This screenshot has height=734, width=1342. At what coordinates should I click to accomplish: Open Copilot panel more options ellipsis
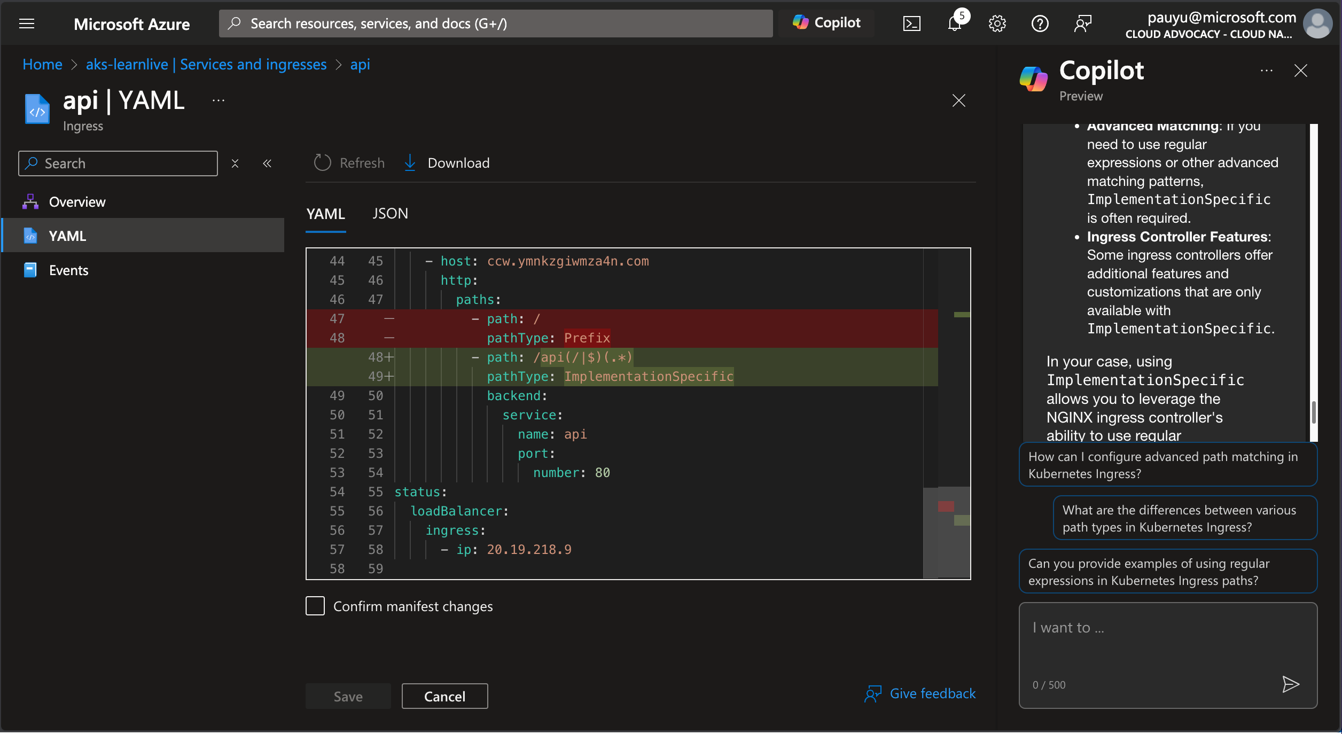tap(1266, 71)
